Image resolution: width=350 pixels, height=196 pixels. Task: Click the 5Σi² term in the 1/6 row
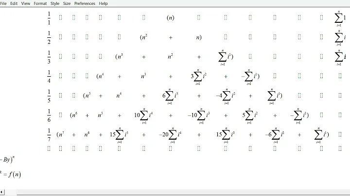tap(250, 116)
